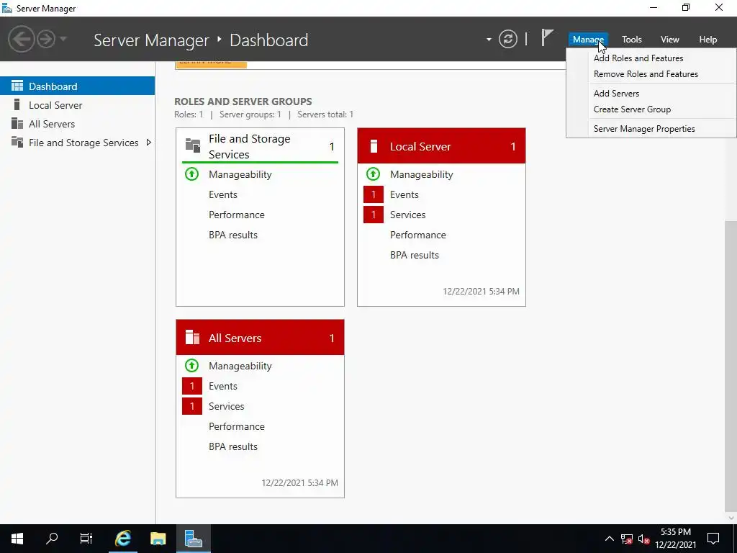Click the All Servers tile icon

click(x=192, y=337)
